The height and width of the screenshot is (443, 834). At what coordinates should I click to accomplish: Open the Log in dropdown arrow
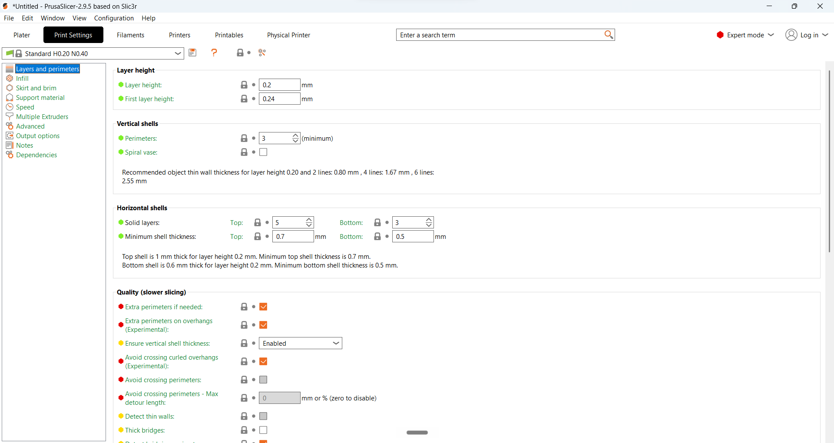point(825,35)
